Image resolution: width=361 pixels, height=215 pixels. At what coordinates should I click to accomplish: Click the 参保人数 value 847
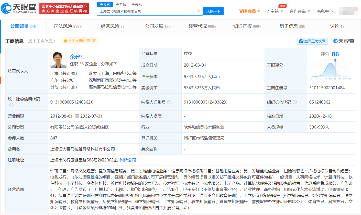tap(54, 138)
